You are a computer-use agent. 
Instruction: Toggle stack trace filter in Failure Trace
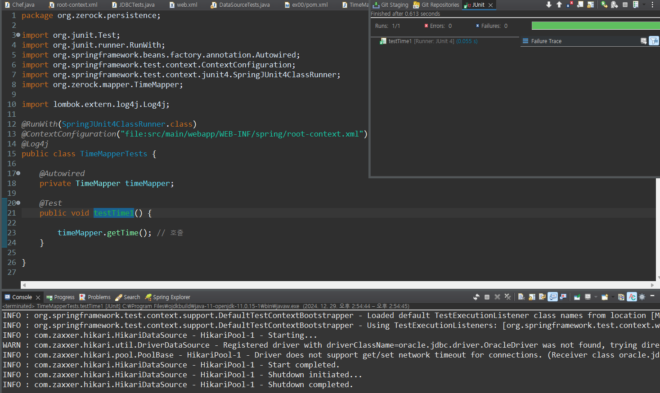pos(654,41)
